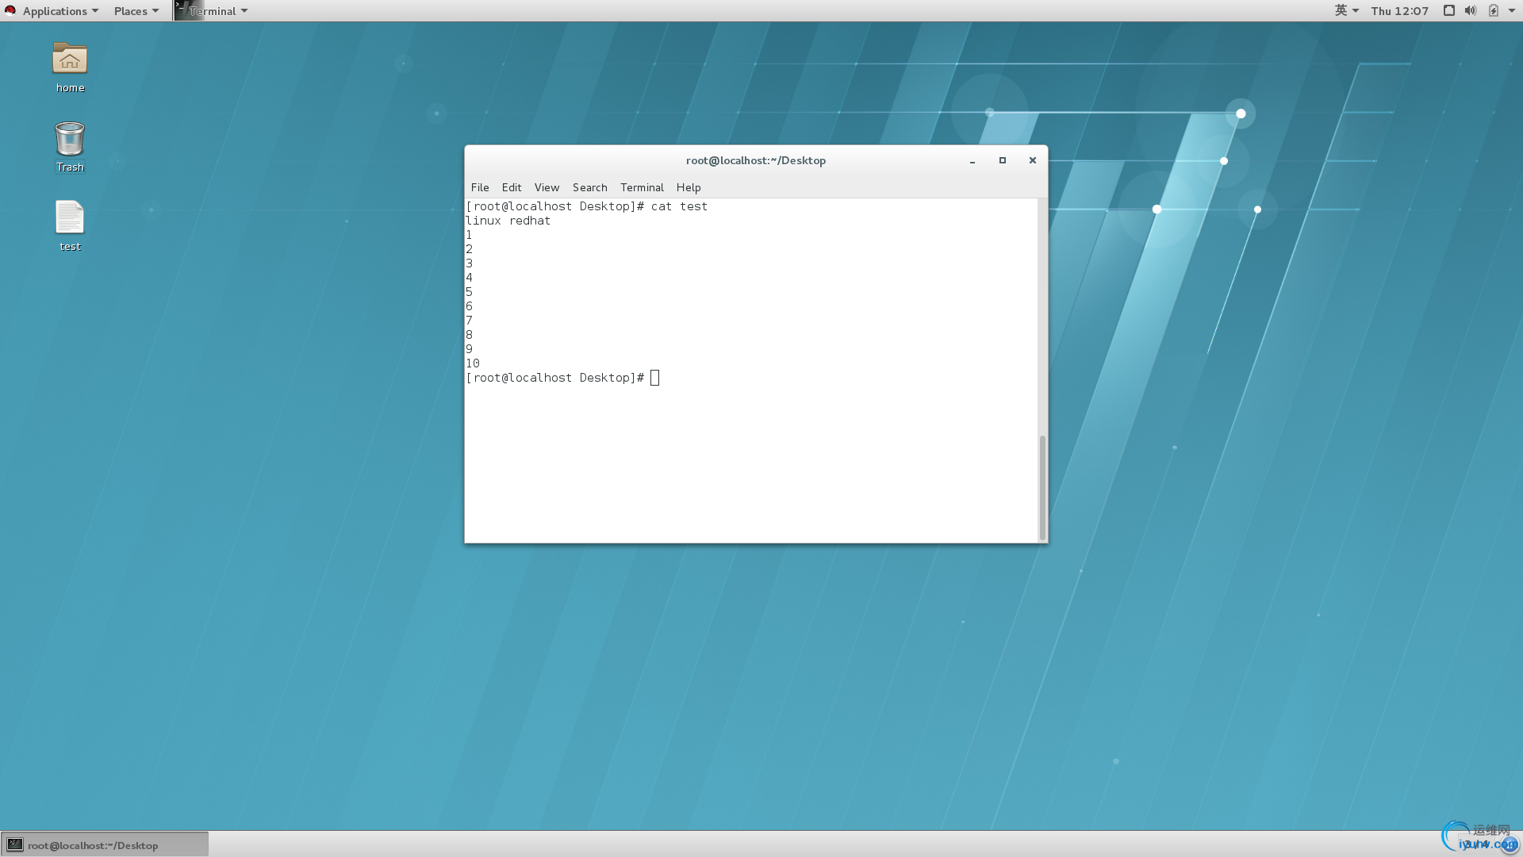Click the Red Hat logo icon in top bar
The height and width of the screenshot is (857, 1523).
(x=10, y=10)
